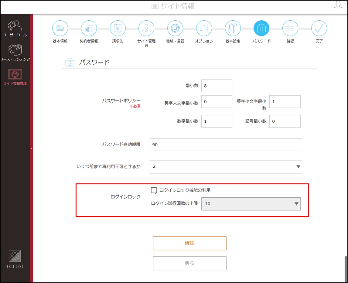
Task: Open the ログイン試行回数の上限 dropdown
Action: (x=251, y=204)
